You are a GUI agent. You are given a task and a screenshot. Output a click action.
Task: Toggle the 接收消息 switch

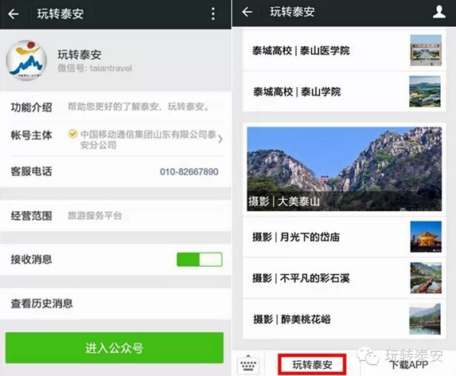[x=200, y=260]
